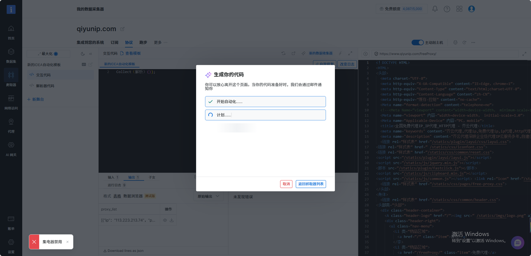Click the edit icon beside 新的IDEA自动化模板
Viewport: 531px width, 256px height.
90,64
